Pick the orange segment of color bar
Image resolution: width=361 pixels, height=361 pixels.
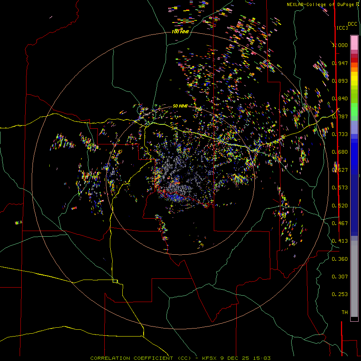tap(354, 69)
